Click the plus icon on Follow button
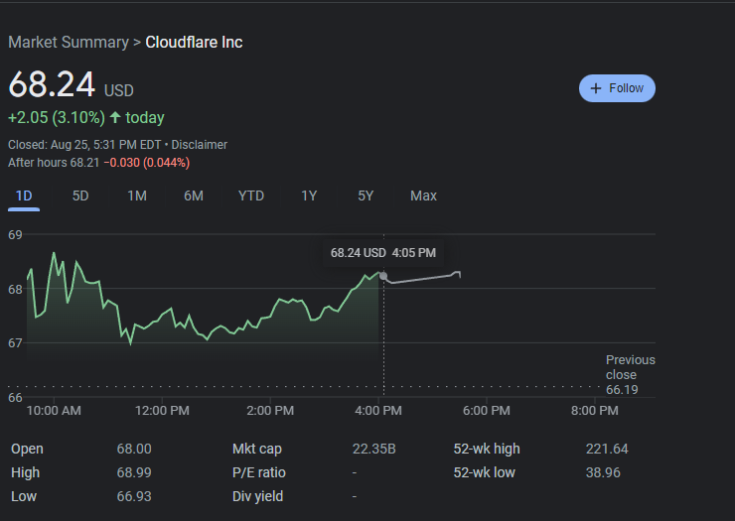This screenshot has width=735, height=521. click(x=595, y=88)
